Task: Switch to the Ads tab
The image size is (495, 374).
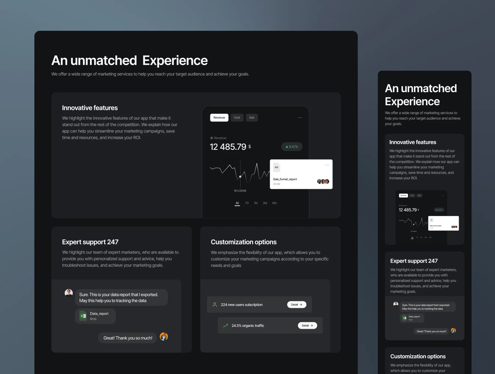Action: point(252,118)
